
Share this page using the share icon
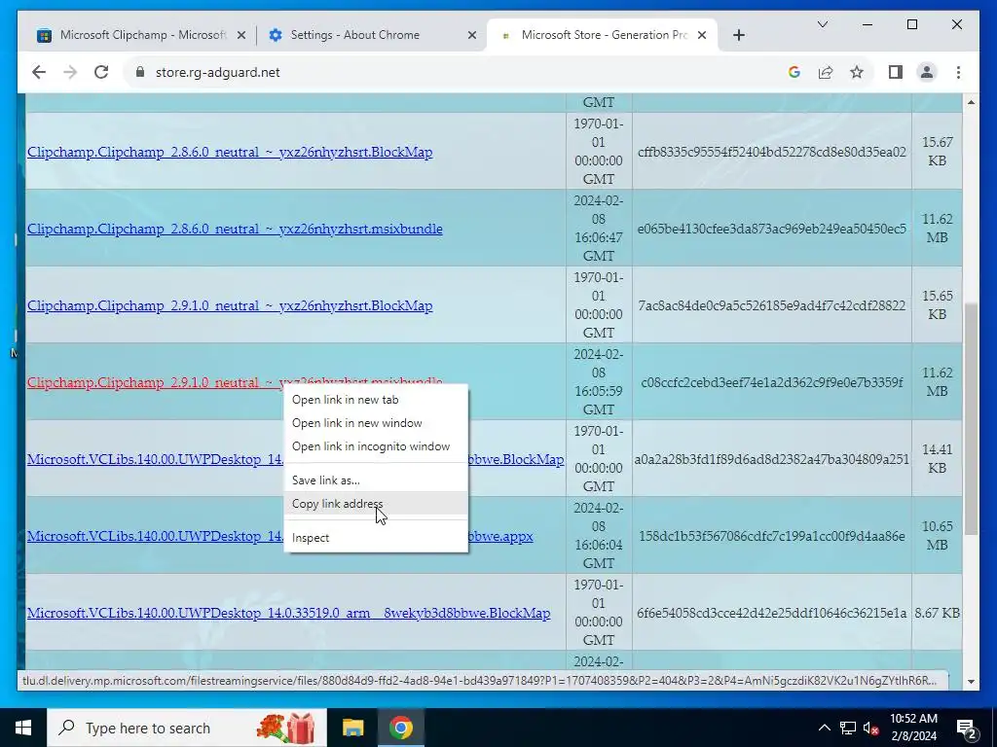coord(826,72)
